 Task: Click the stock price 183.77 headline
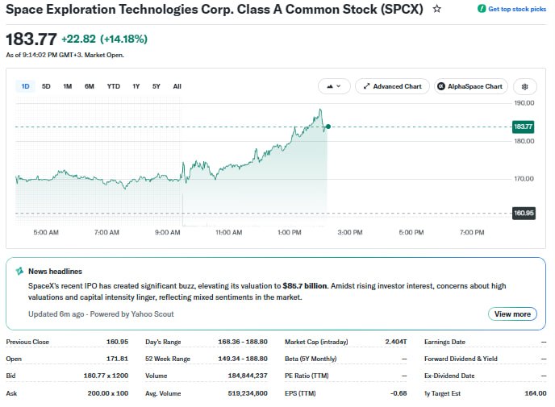click(31, 39)
